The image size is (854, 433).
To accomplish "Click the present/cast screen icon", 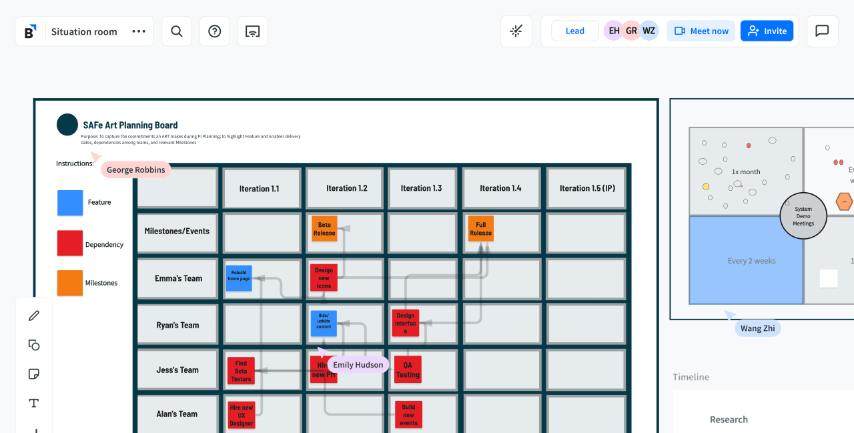I will pos(252,31).
